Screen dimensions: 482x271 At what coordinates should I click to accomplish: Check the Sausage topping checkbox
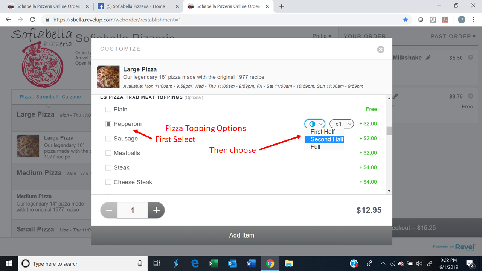click(x=108, y=139)
